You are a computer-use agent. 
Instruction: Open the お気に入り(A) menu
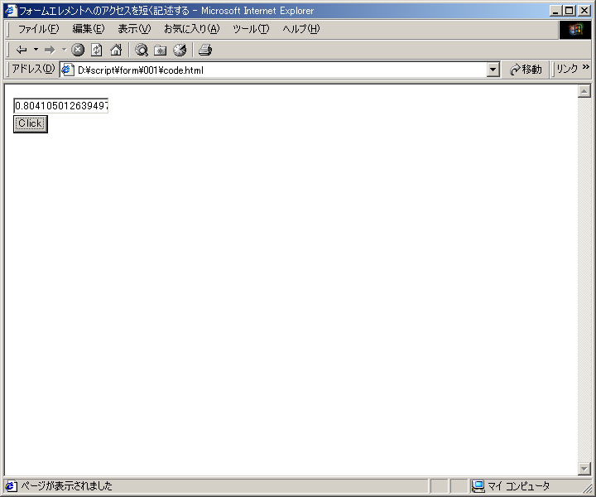(191, 29)
